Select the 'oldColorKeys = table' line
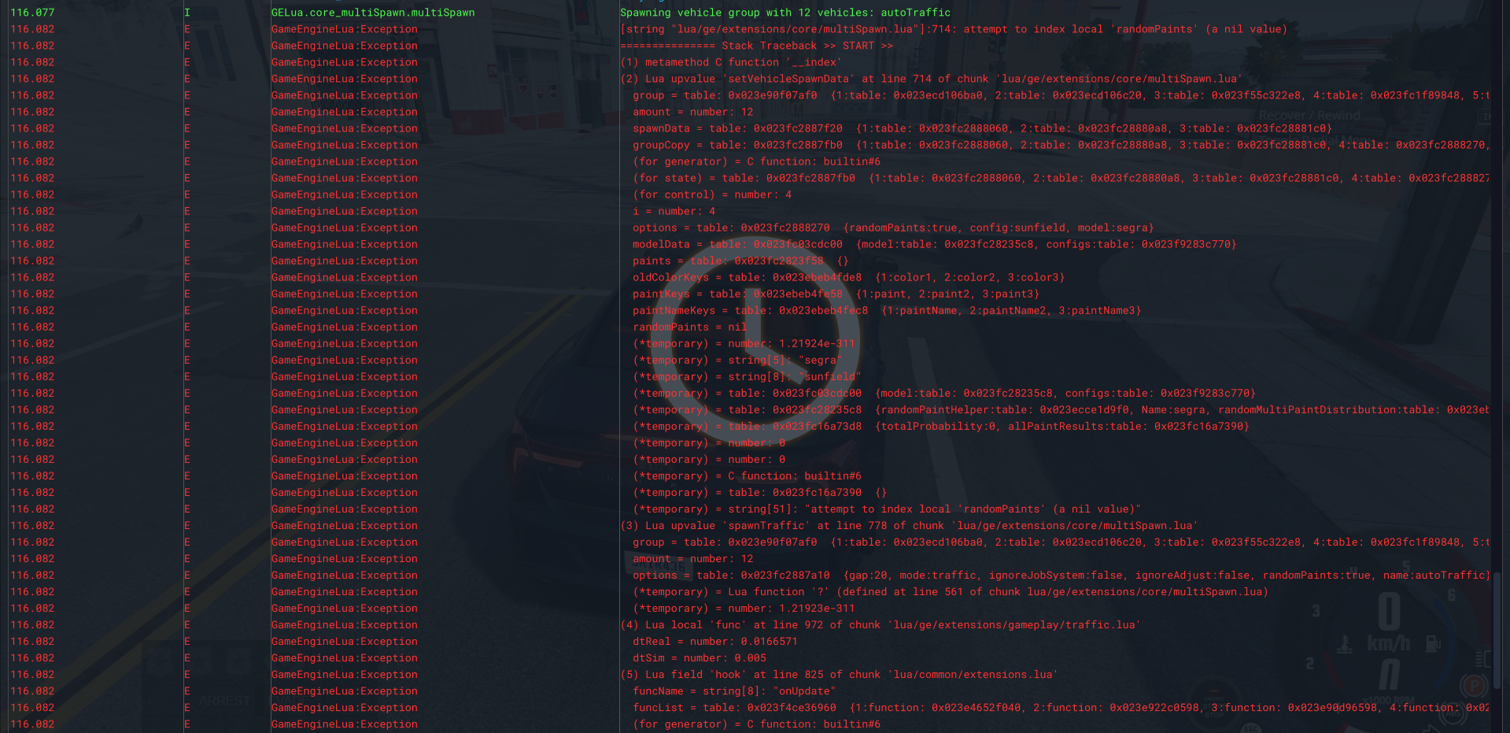This screenshot has width=1510, height=733. [849, 277]
